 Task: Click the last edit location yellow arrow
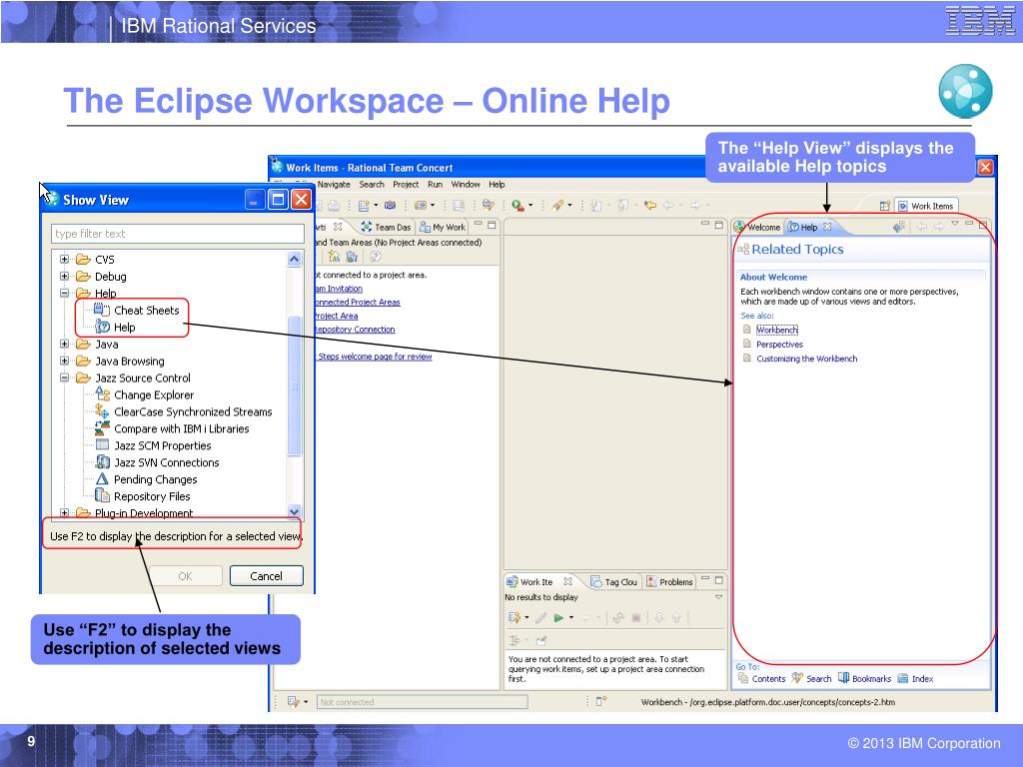pyautogui.click(x=649, y=206)
